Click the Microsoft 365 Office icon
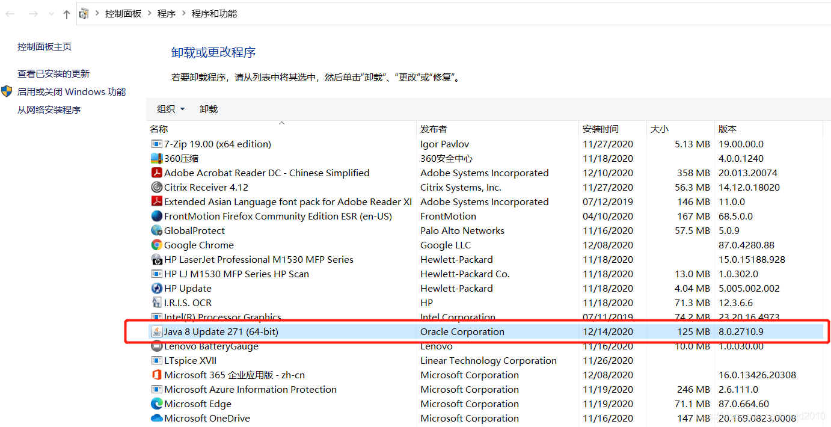831x427 pixels. tap(156, 375)
